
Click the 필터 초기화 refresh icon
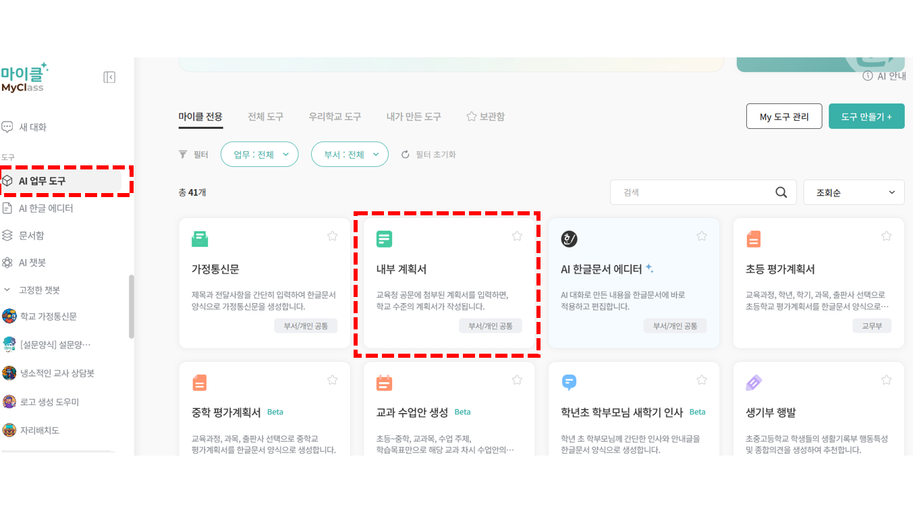406,155
